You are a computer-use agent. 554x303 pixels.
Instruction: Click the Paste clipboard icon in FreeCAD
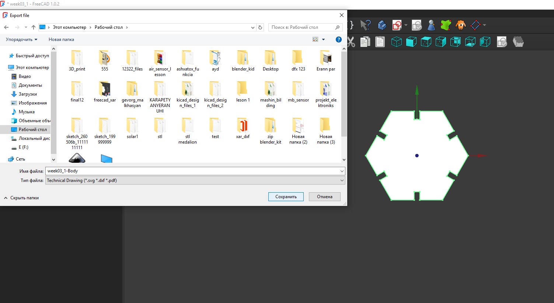click(380, 42)
